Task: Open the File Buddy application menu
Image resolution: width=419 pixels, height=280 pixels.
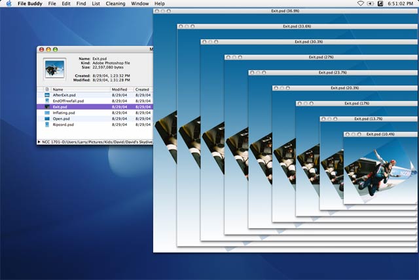Action: [x=30, y=3]
